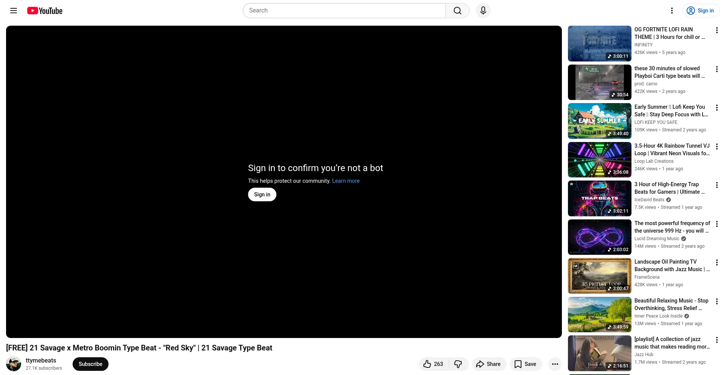Open Beautiful Relaxing Music thumbnail
Image resolution: width=726 pixels, height=375 pixels.
tap(600, 315)
